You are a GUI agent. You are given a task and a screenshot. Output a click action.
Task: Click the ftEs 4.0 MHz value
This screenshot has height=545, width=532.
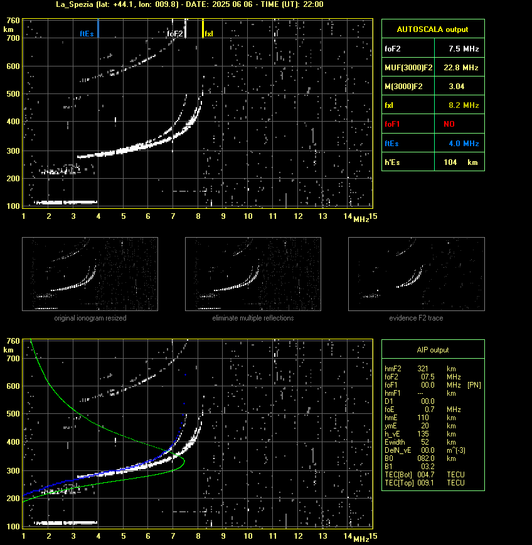tap(464, 143)
